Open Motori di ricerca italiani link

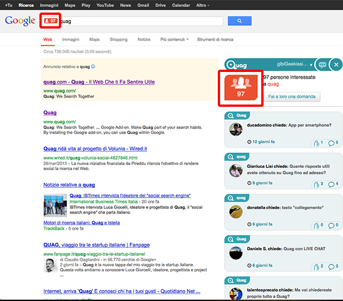pos(82,223)
